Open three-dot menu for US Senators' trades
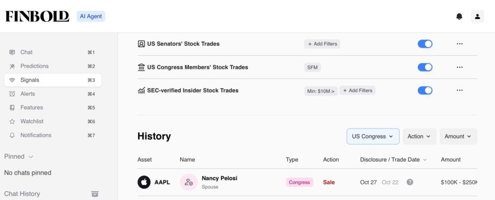Viewport: 495px width, 200px height. tap(459, 44)
